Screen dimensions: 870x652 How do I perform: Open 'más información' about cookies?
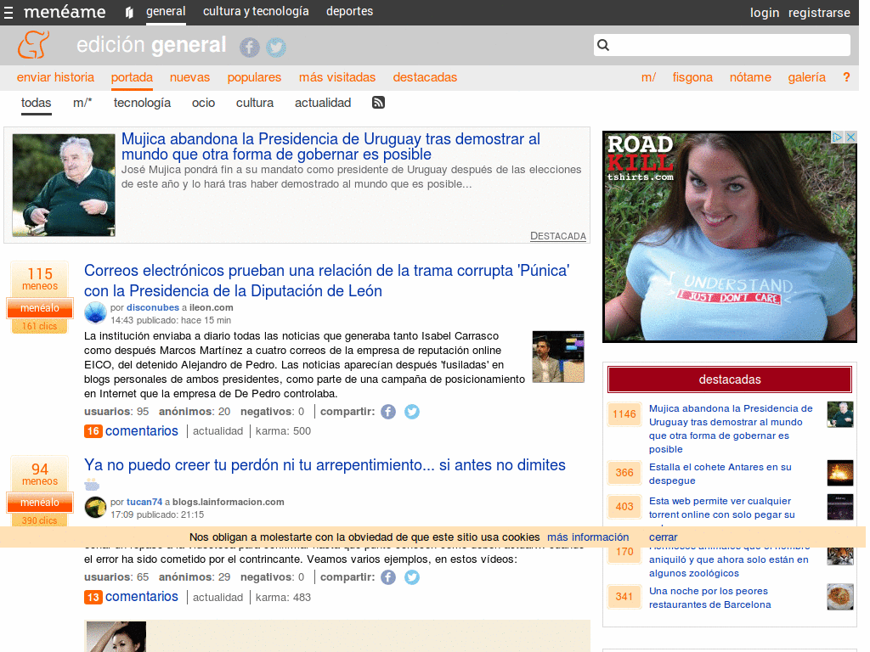pyautogui.click(x=588, y=537)
